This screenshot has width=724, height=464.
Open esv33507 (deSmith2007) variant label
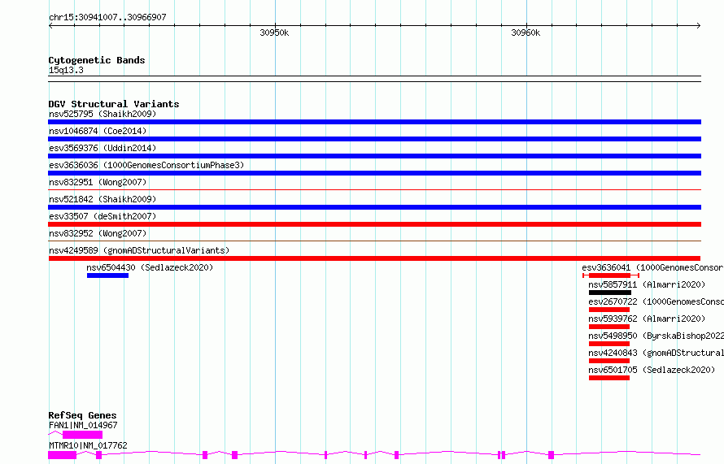pos(102,216)
